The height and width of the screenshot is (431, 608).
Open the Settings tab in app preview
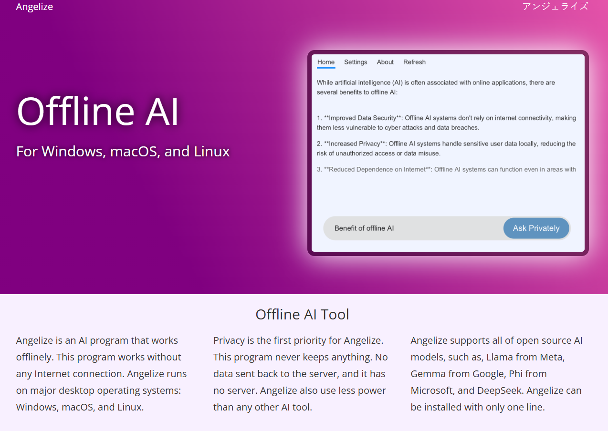[x=356, y=62]
